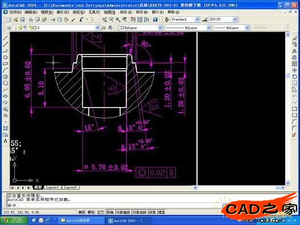Toggle the 栅格 grid button in status bar
Screen dimensions: 300x225
91,212
